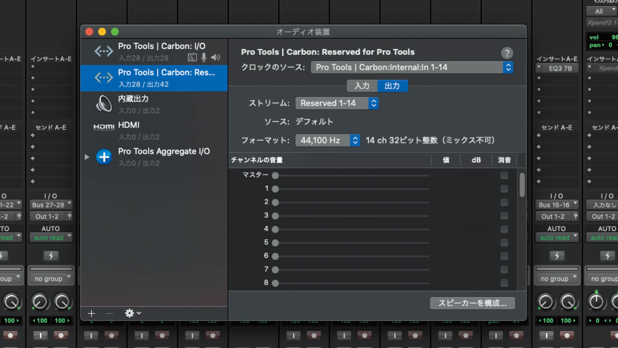Click the channel list vertical scrollbar
Screen dimensions: 618x348
(x=522, y=185)
